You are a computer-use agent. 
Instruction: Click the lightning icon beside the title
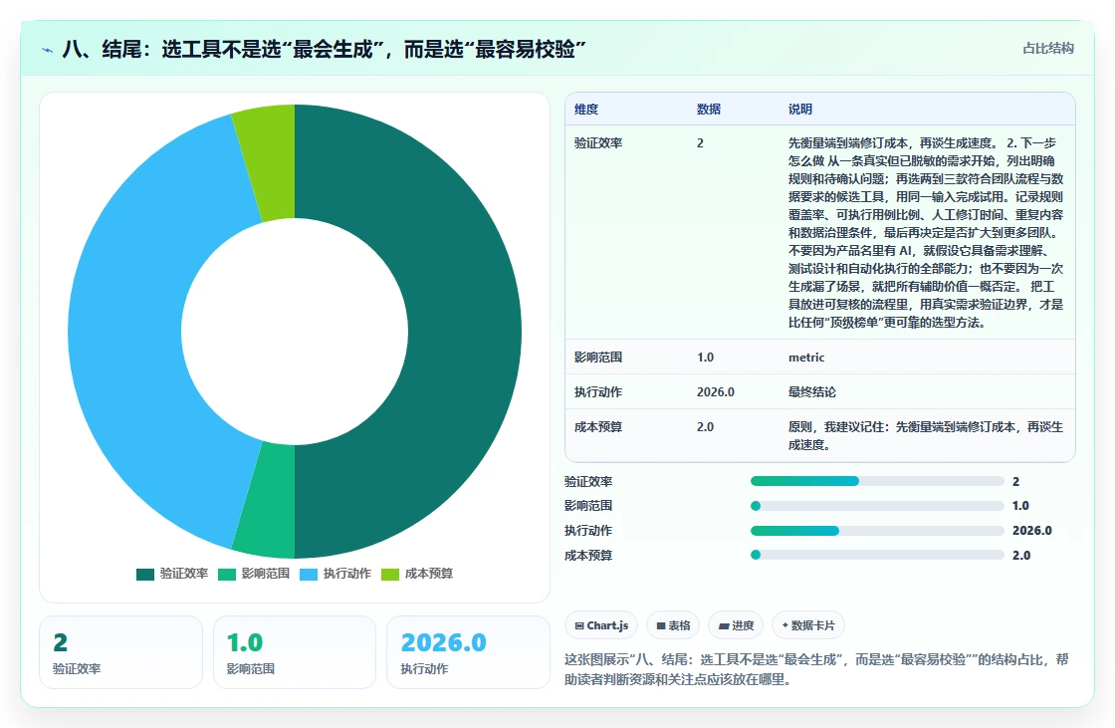[48, 50]
